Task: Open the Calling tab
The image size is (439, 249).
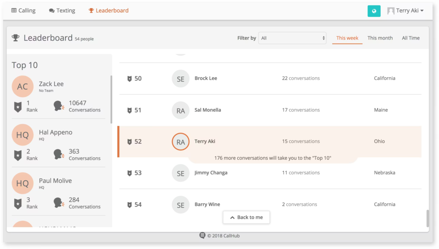Action: pos(23,11)
